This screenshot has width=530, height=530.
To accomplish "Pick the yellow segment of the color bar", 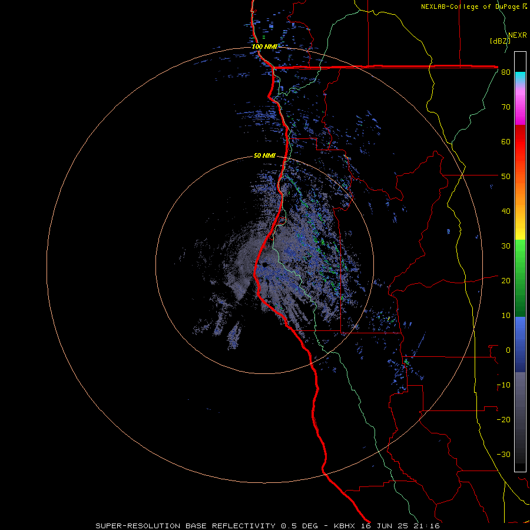I will [520, 231].
